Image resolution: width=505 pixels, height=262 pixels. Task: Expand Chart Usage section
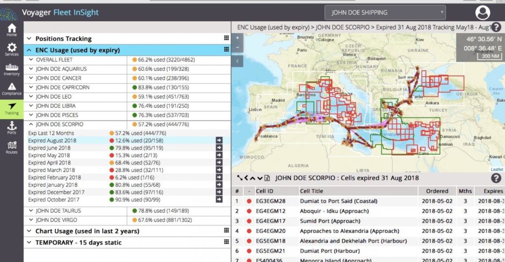point(29,231)
